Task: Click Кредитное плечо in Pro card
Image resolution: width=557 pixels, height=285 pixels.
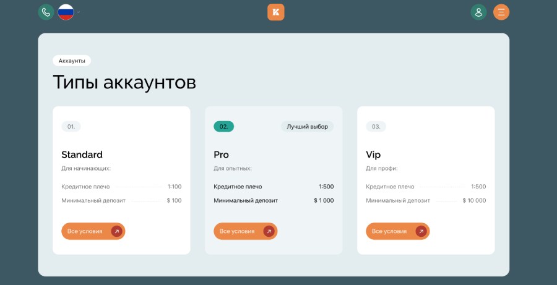Action: click(x=238, y=187)
